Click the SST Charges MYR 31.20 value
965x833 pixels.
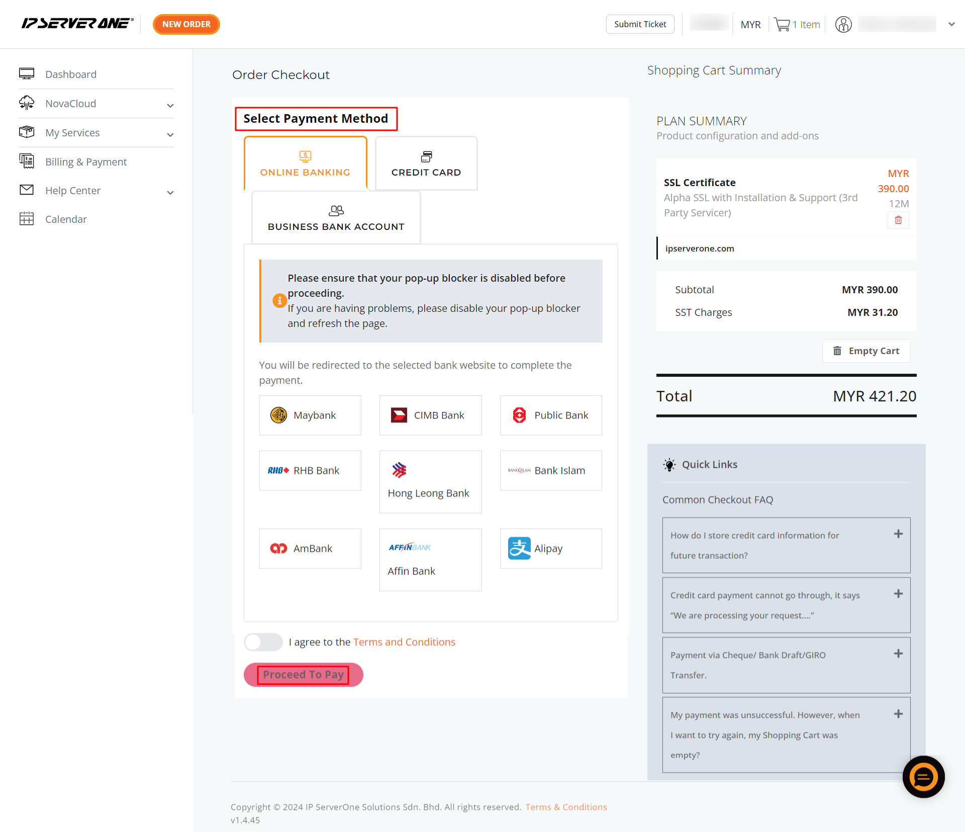coord(873,312)
